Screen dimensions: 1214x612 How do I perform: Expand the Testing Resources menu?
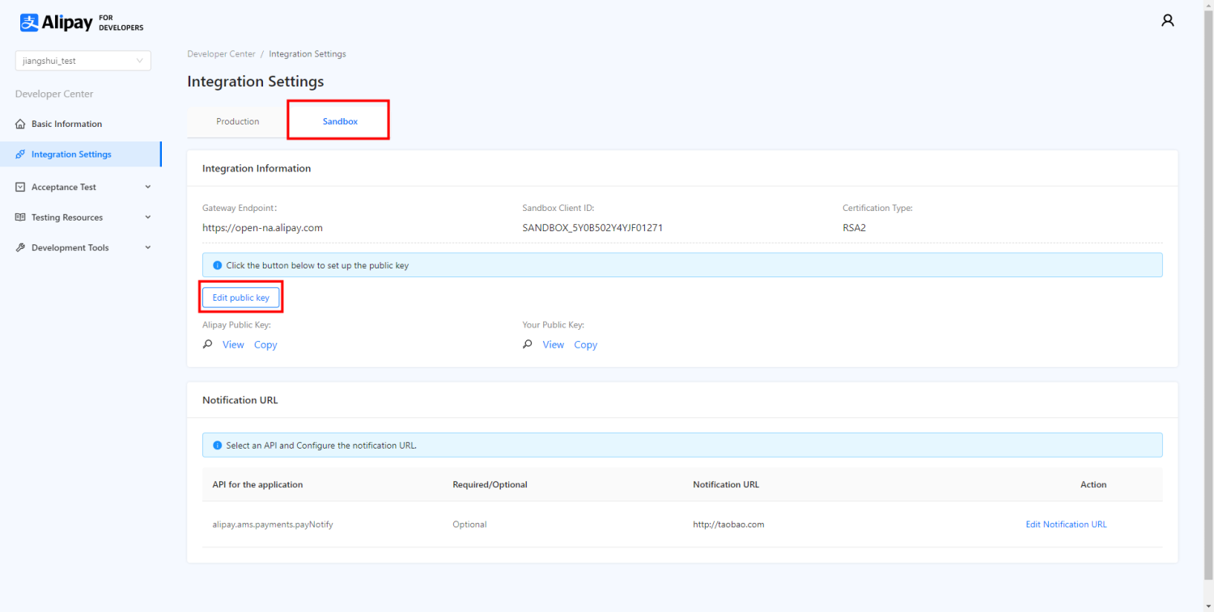(148, 217)
